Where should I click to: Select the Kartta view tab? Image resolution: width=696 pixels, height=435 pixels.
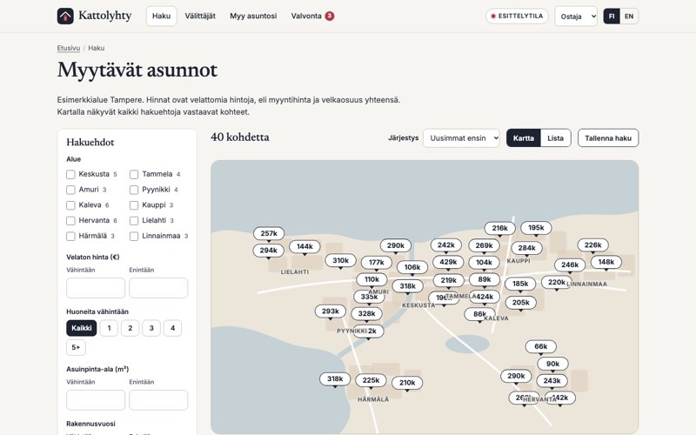[x=524, y=138]
